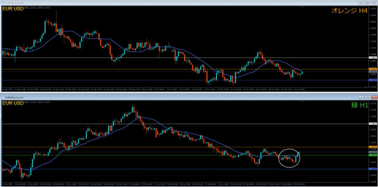The width and height of the screenshot is (378, 187).
Task: Select the white 1.16814 price label in H1 chart
Action: point(373,124)
